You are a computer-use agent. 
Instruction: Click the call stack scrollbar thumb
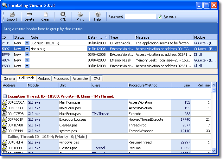click(x=213, y=90)
